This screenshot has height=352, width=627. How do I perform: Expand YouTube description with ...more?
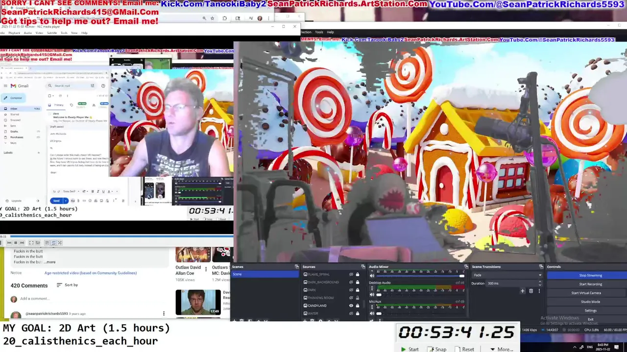pyautogui.click(x=49, y=262)
